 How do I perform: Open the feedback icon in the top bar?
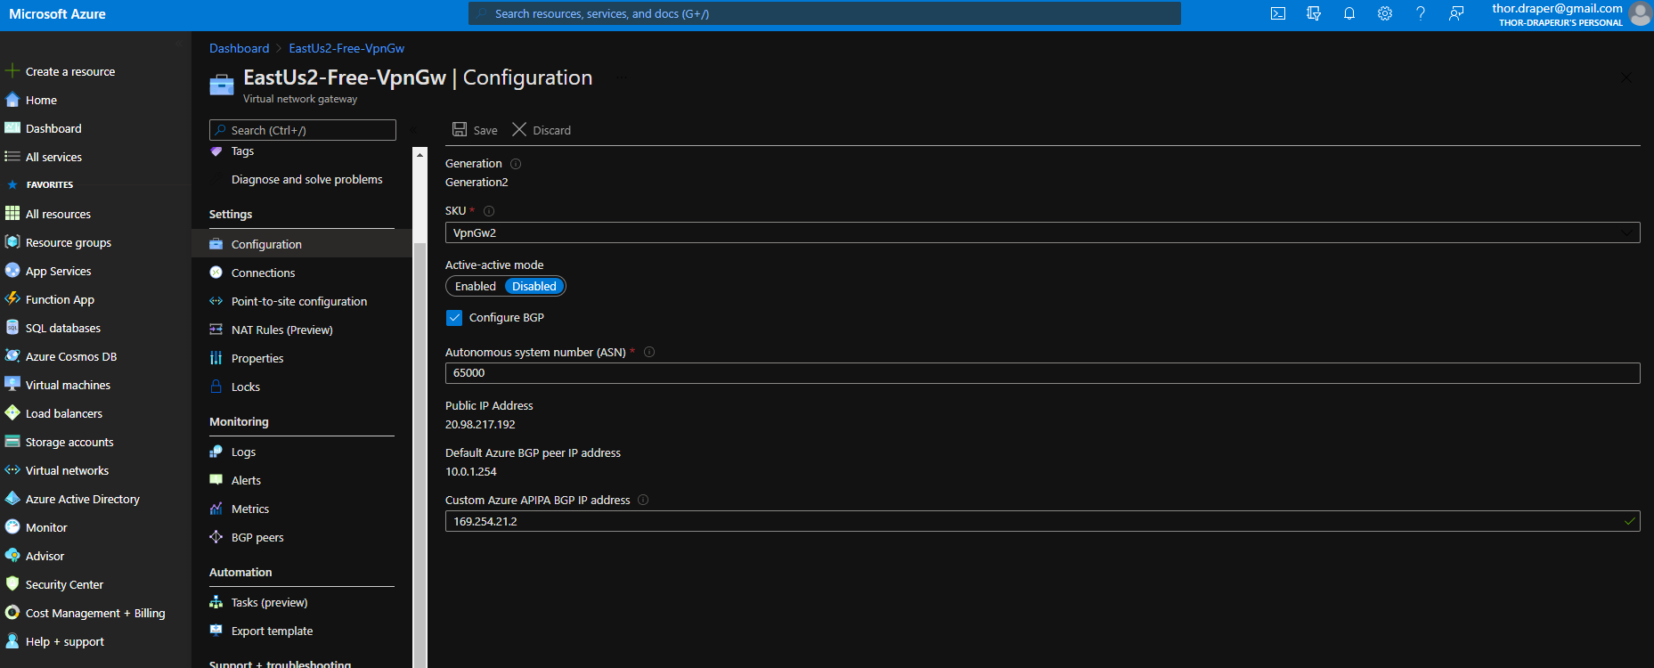pos(1456,13)
